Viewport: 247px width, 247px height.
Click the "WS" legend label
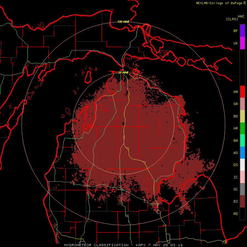click(235, 153)
